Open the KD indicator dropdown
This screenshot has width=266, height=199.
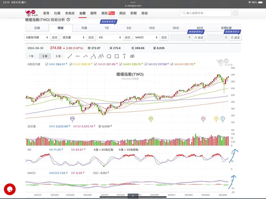pyautogui.click(x=110, y=37)
